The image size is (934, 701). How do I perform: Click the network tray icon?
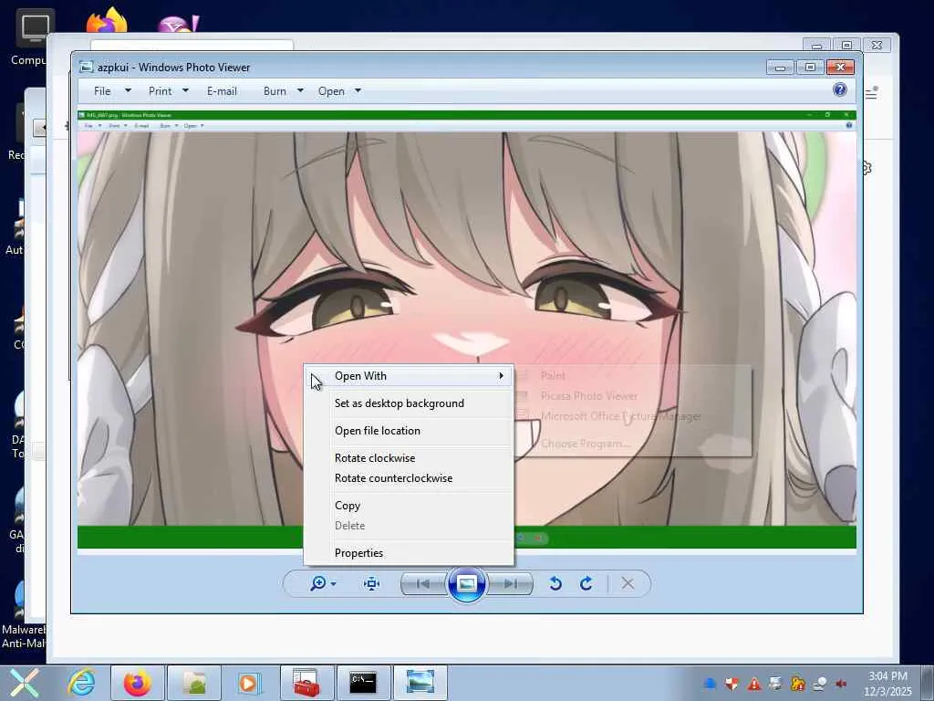pyautogui.click(x=820, y=684)
